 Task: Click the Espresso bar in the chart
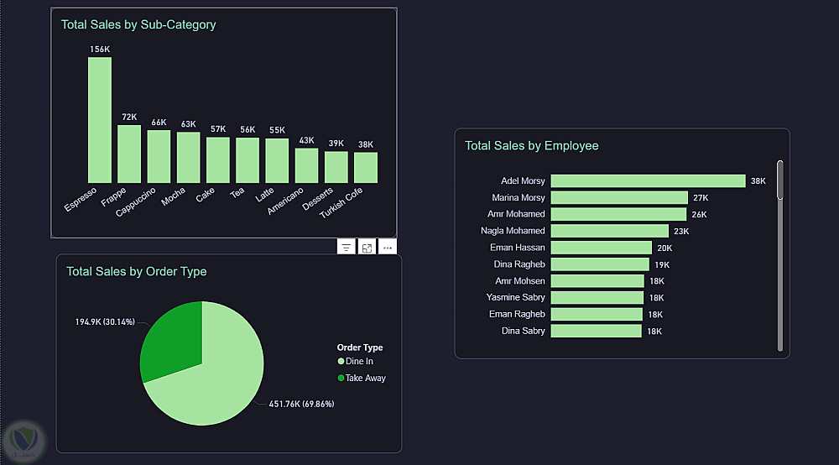point(100,120)
